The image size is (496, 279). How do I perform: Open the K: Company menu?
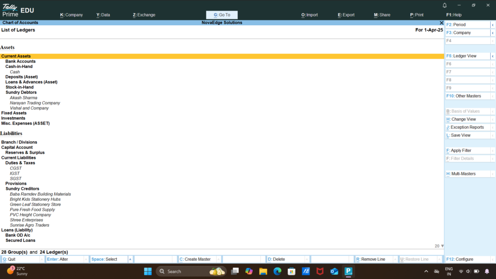click(71, 15)
